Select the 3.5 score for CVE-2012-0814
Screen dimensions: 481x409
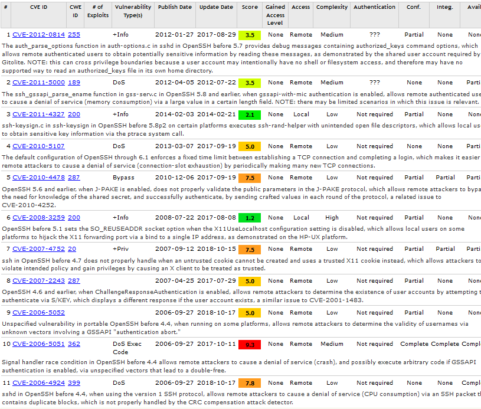pyautogui.click(x=250, y=35)
